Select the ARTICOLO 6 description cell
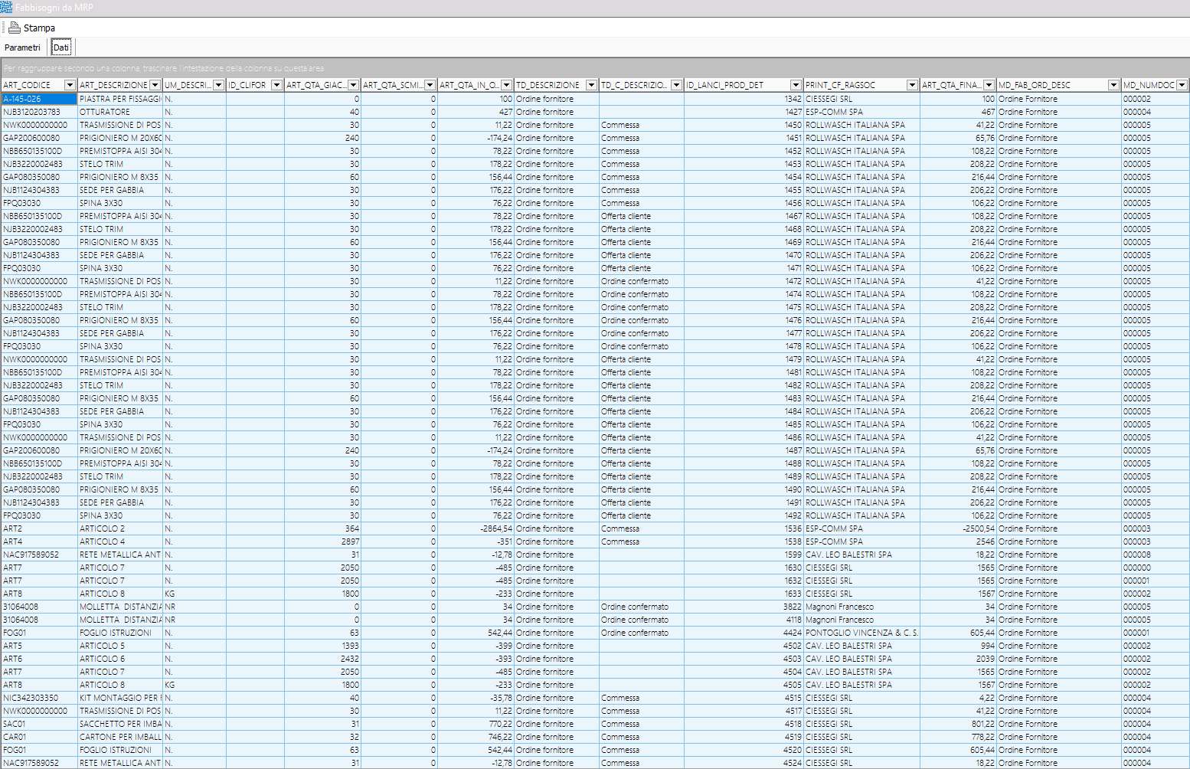This screenshot has width=1190, height=769. (120, 659)
